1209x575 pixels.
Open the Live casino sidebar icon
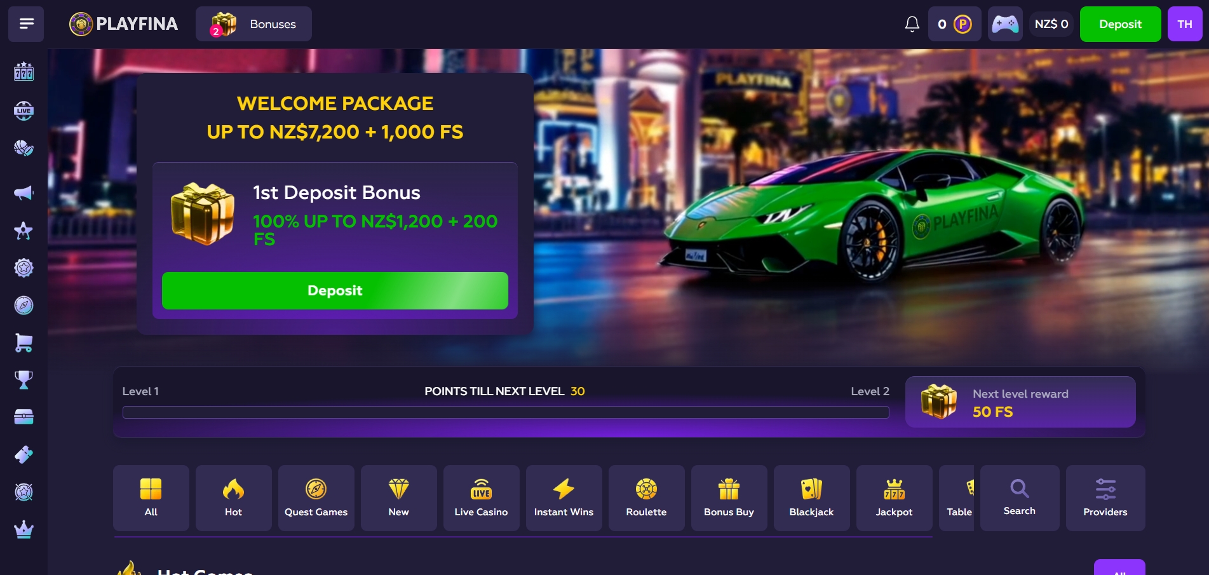24,111
